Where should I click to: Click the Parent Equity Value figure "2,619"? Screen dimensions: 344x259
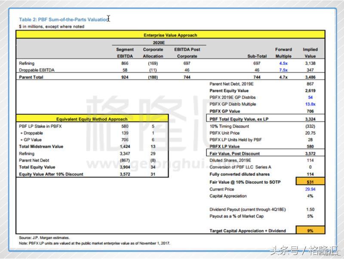coord(310,91)
